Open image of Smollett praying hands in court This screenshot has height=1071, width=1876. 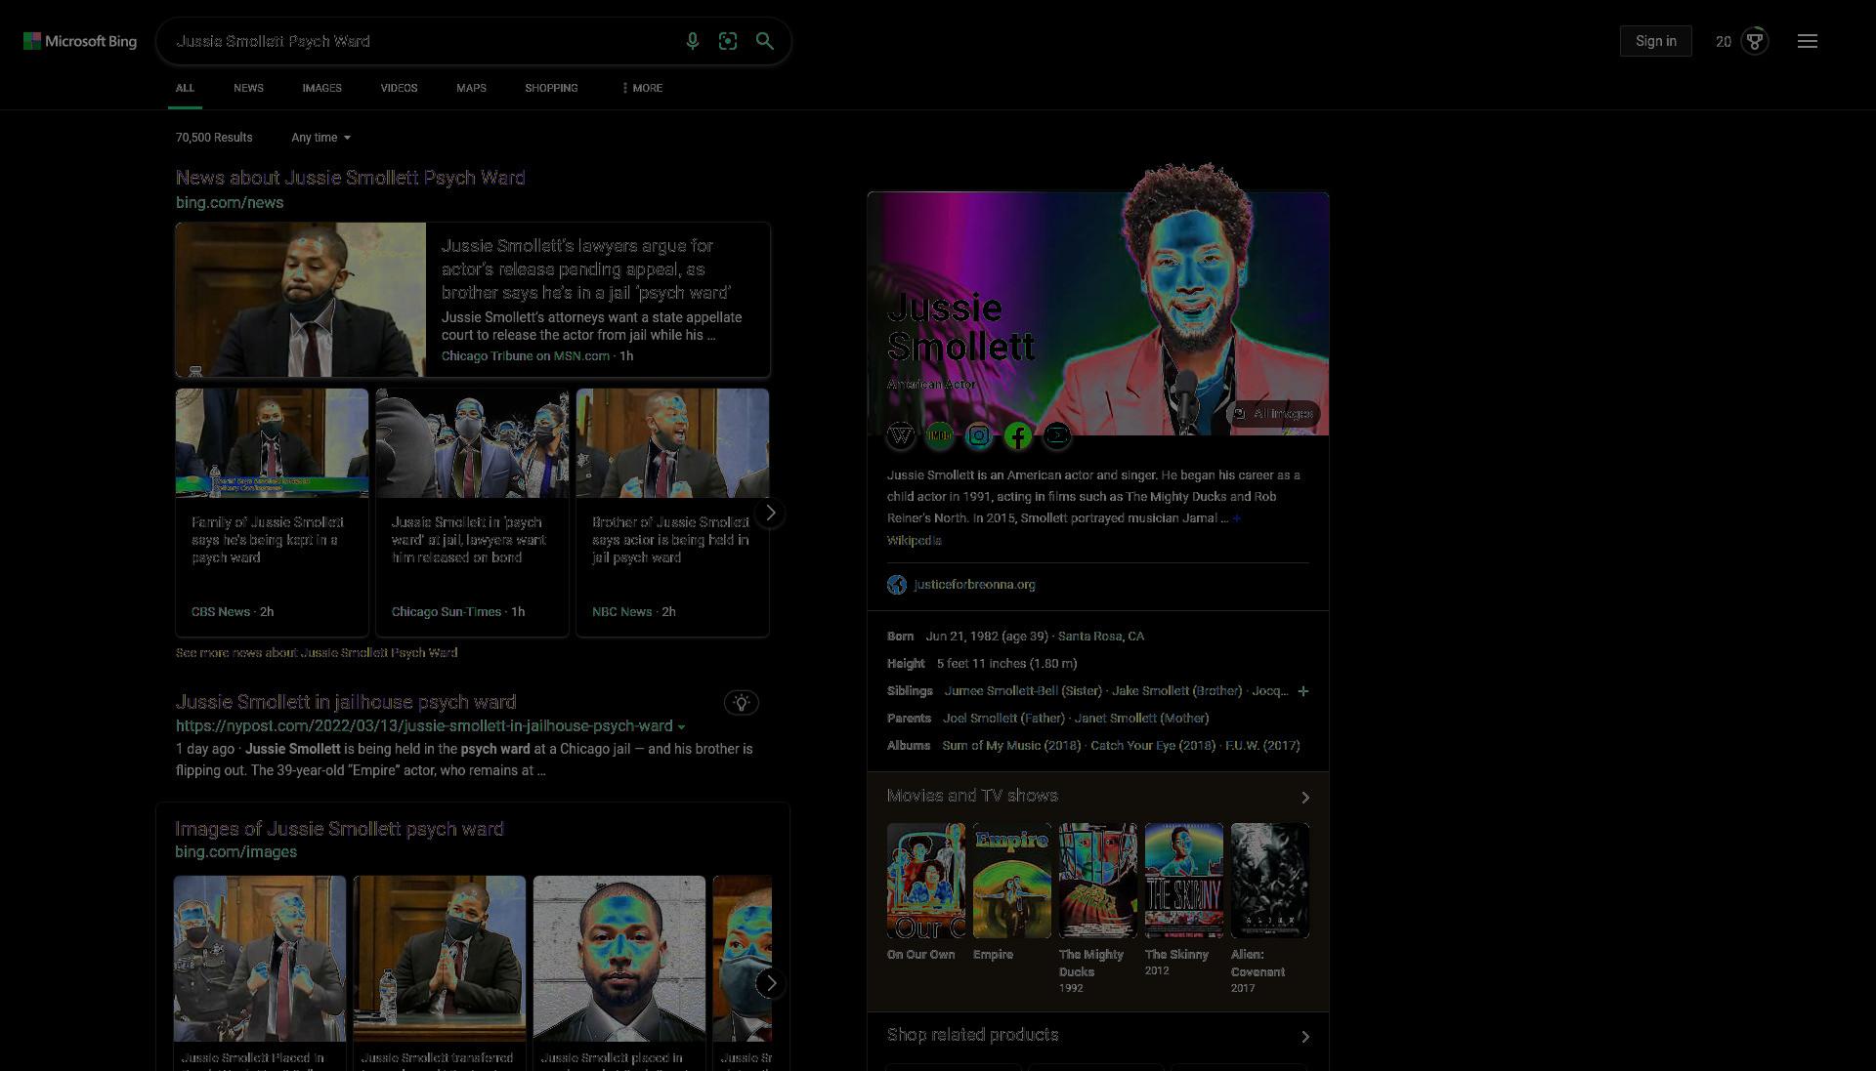pos(440,959)
